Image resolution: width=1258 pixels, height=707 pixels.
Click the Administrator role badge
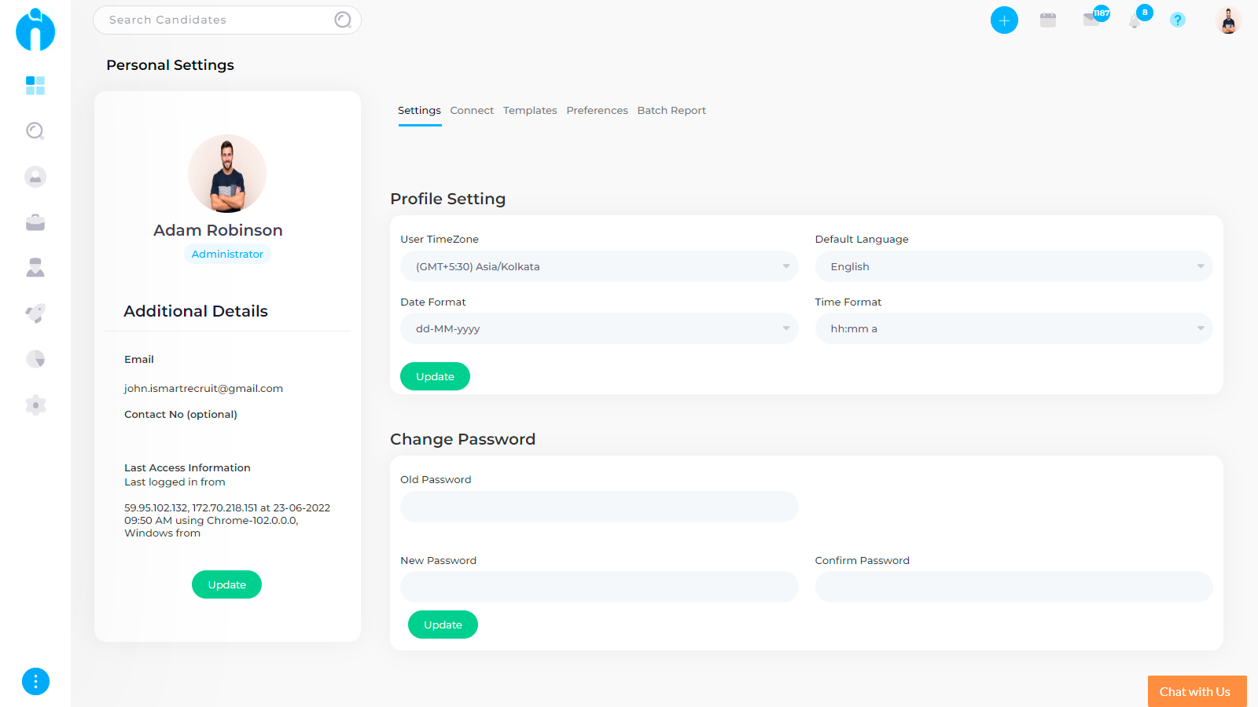pyautogui.click(x=227, y=254)
